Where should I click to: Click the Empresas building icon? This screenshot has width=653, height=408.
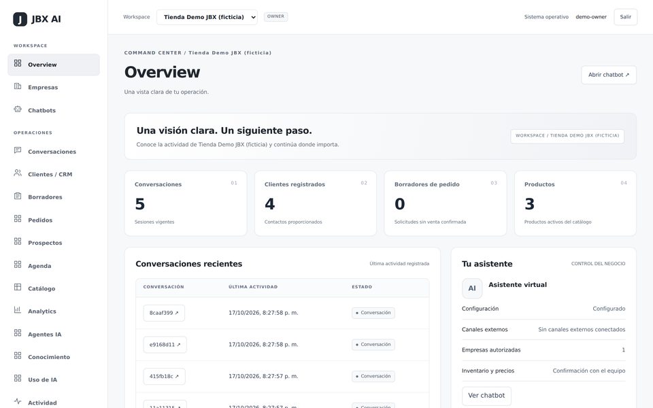point(18,86)
